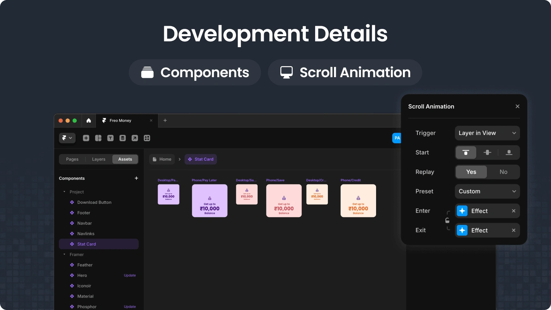Open a new tab with the plus button
This screenshot has width=551, height=310.
(165, 120)
